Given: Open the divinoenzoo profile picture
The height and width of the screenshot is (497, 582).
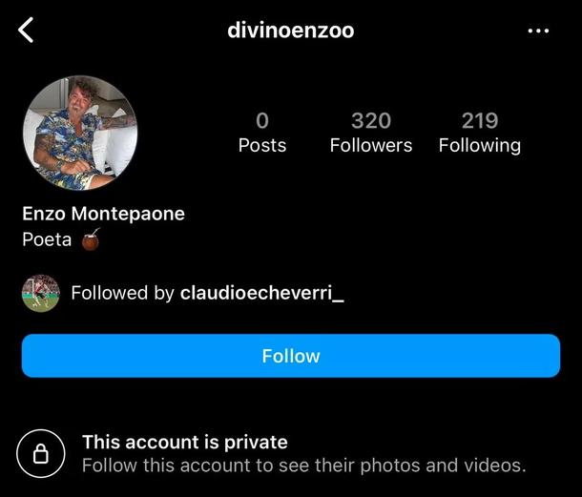Looking at the screenshot, I should [x=80, y=133].
